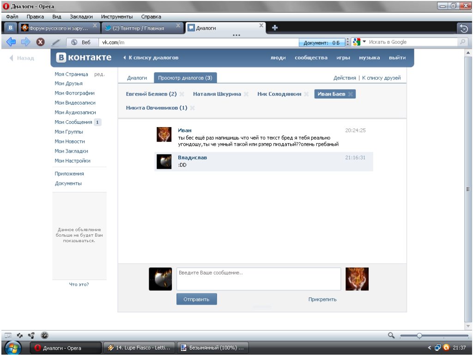Switch to the pinned VK tab
The height and width of the screenshot is (355, 473).
(x=11, y=28)
